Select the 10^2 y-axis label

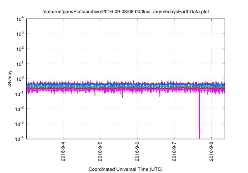coord(20,49)
